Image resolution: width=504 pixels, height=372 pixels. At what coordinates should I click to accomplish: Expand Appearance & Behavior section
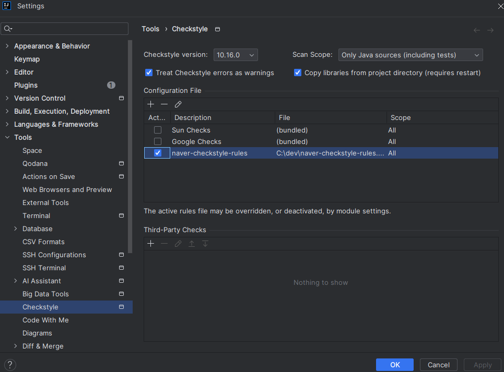tap(7, 46)
